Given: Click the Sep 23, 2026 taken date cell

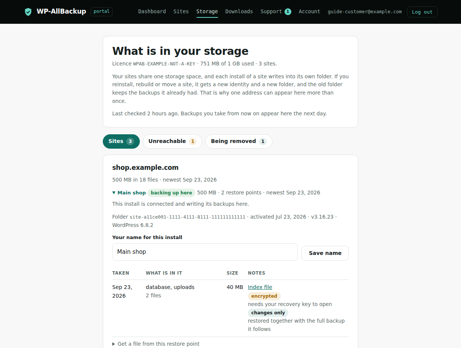Looking at the screenshot, I should tap(122, 291).
